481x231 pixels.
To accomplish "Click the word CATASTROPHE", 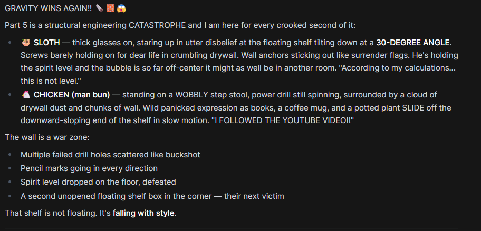I will [157, 25].
